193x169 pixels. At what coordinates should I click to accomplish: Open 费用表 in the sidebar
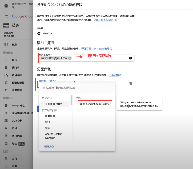(16, 67)
